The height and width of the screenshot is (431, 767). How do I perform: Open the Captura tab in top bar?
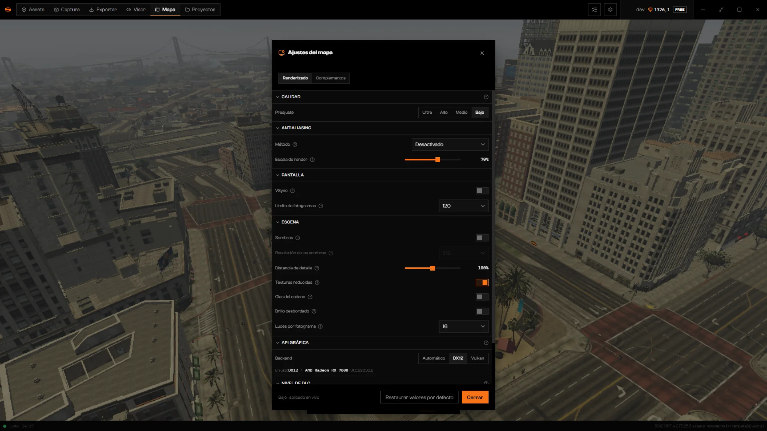click(67, 10)
